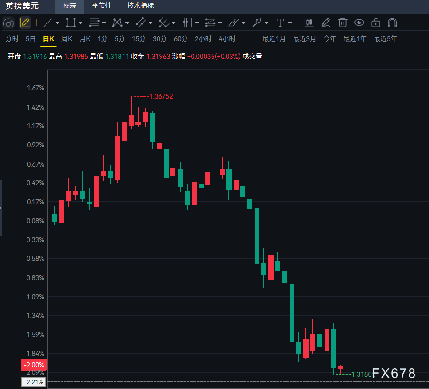Select the dotted level lines tool
This screenshot has height=389, width=429.
(x=210, y=23)
